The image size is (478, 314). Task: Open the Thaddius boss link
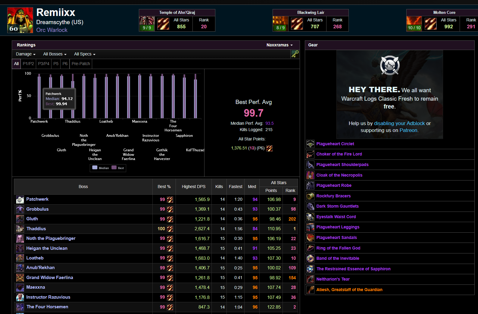click(x=36, y=229)
